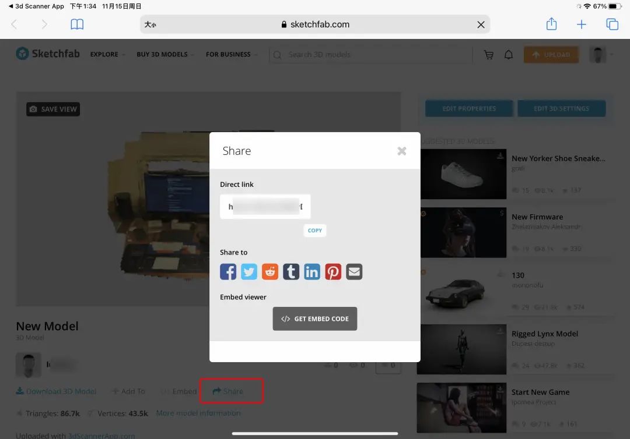Select the direct link field
This screenshot has height=439, width=630.
[x=265, y=207]
